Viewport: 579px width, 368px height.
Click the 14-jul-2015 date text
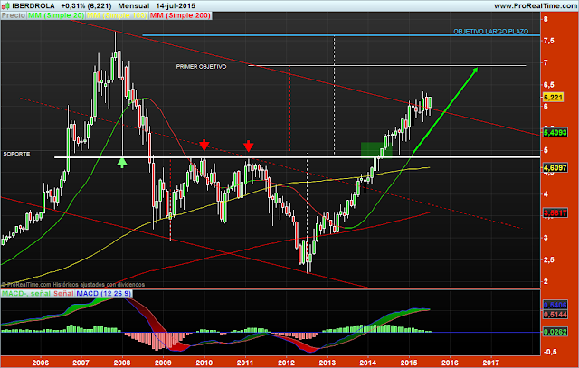tap(176, 5)
